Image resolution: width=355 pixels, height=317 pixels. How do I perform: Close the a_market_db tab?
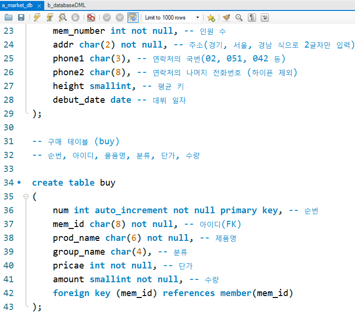[39, 6]
